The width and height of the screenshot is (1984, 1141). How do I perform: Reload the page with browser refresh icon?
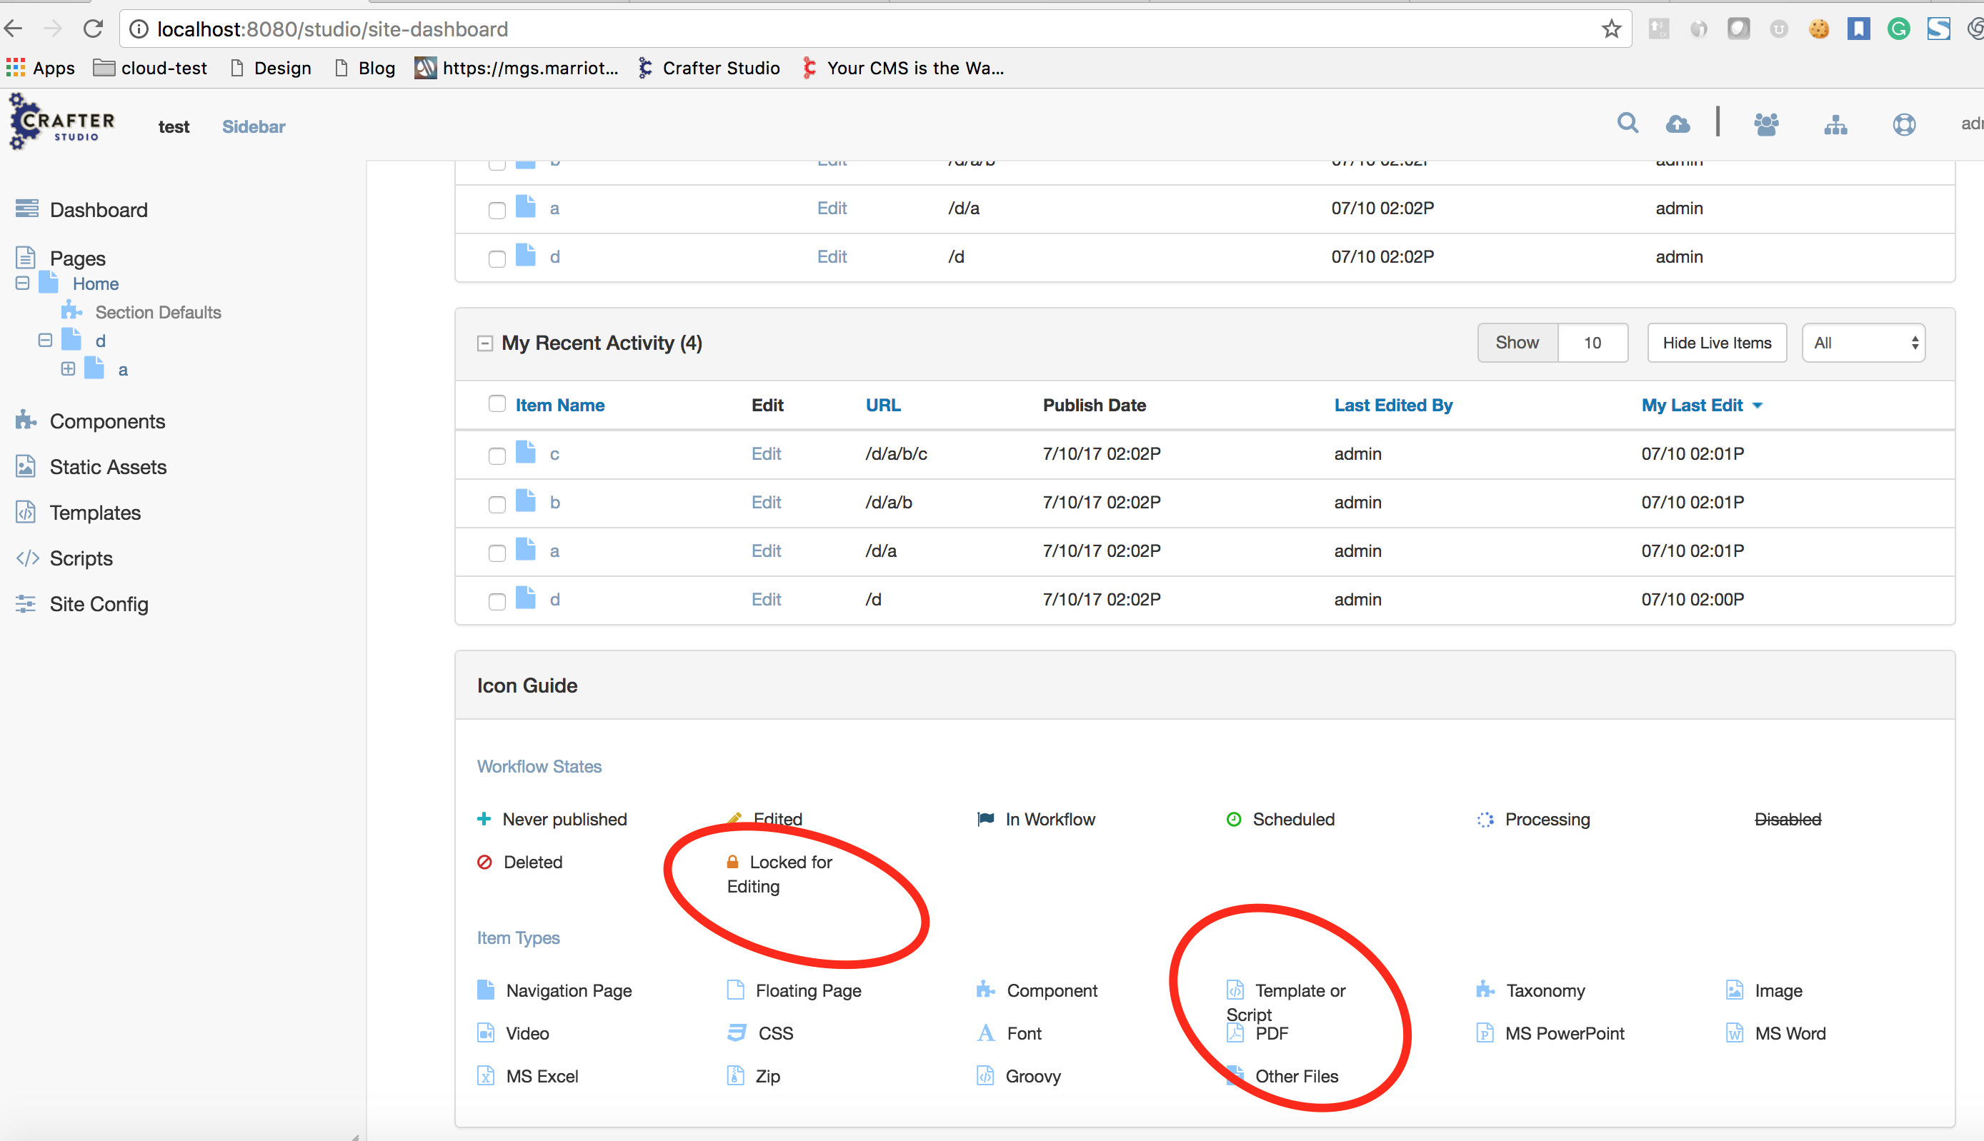[x=94, y=29]
